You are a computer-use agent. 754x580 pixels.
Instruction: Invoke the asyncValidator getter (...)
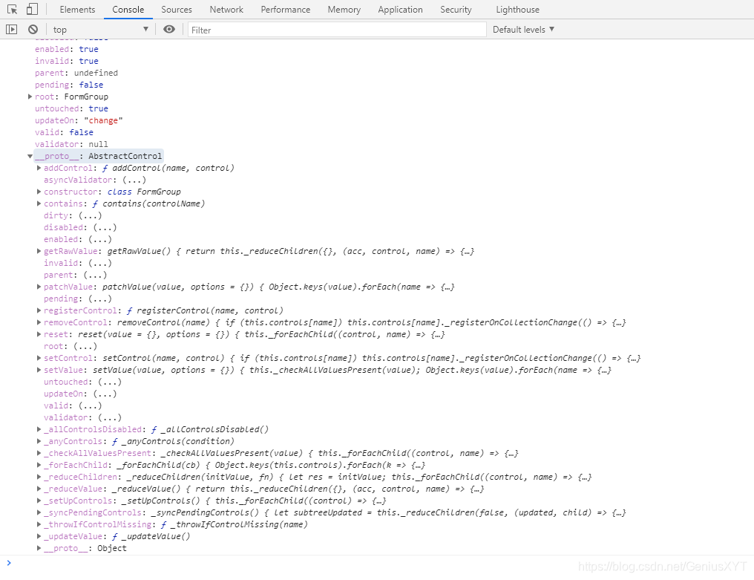tap(134, 180)
